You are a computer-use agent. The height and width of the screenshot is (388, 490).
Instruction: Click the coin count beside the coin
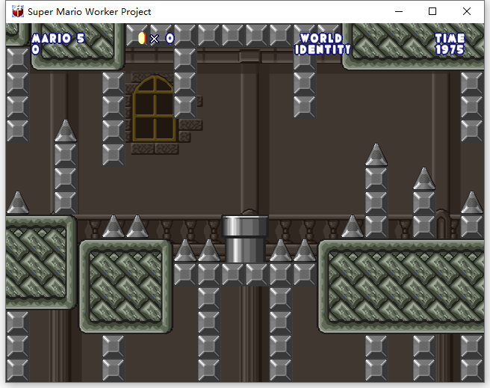click(170, 38)
